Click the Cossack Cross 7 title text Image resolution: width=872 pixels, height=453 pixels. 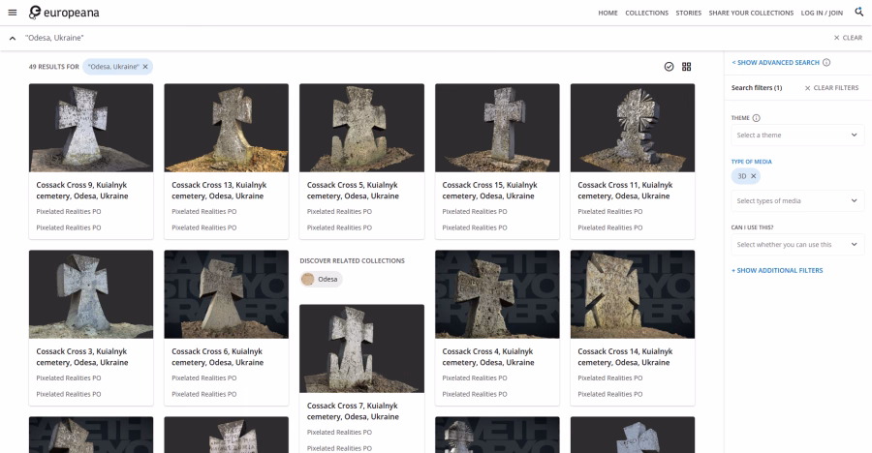pyautogui.click(x=353, y=411)
